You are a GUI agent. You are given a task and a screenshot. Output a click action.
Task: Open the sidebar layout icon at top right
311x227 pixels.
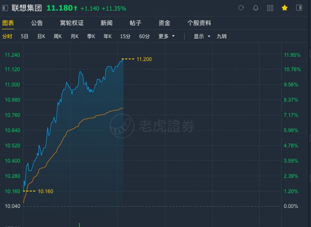[299, 8]
